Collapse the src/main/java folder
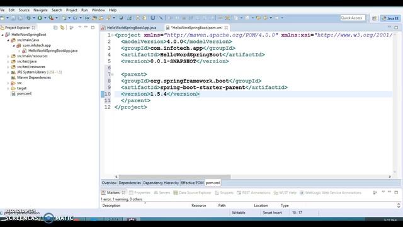This screenshot has height=227, width=403. (x=8, y=40)
